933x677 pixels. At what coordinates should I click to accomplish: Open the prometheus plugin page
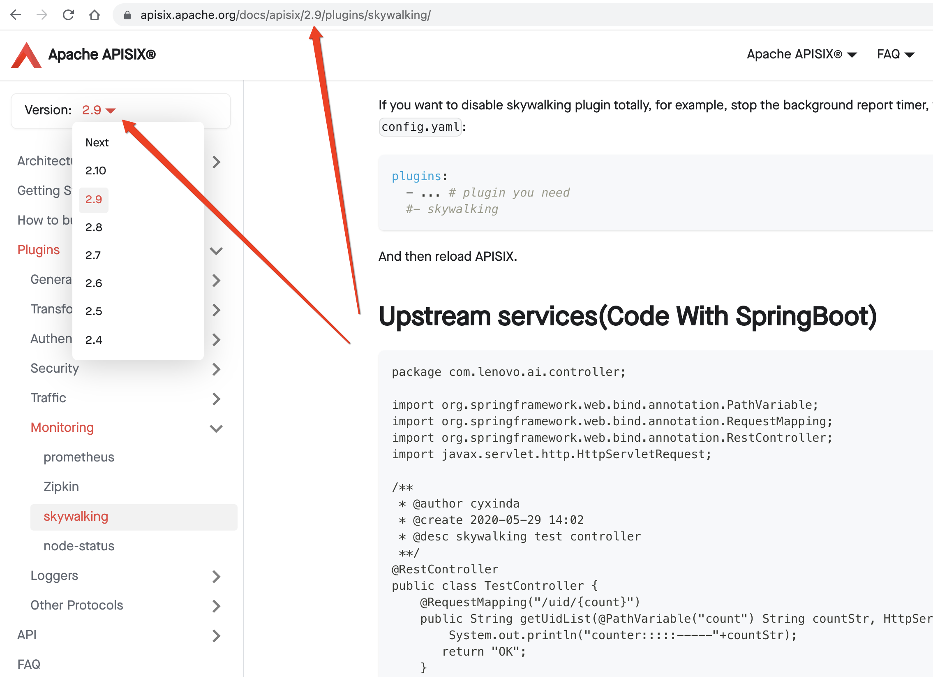[79, 457]
